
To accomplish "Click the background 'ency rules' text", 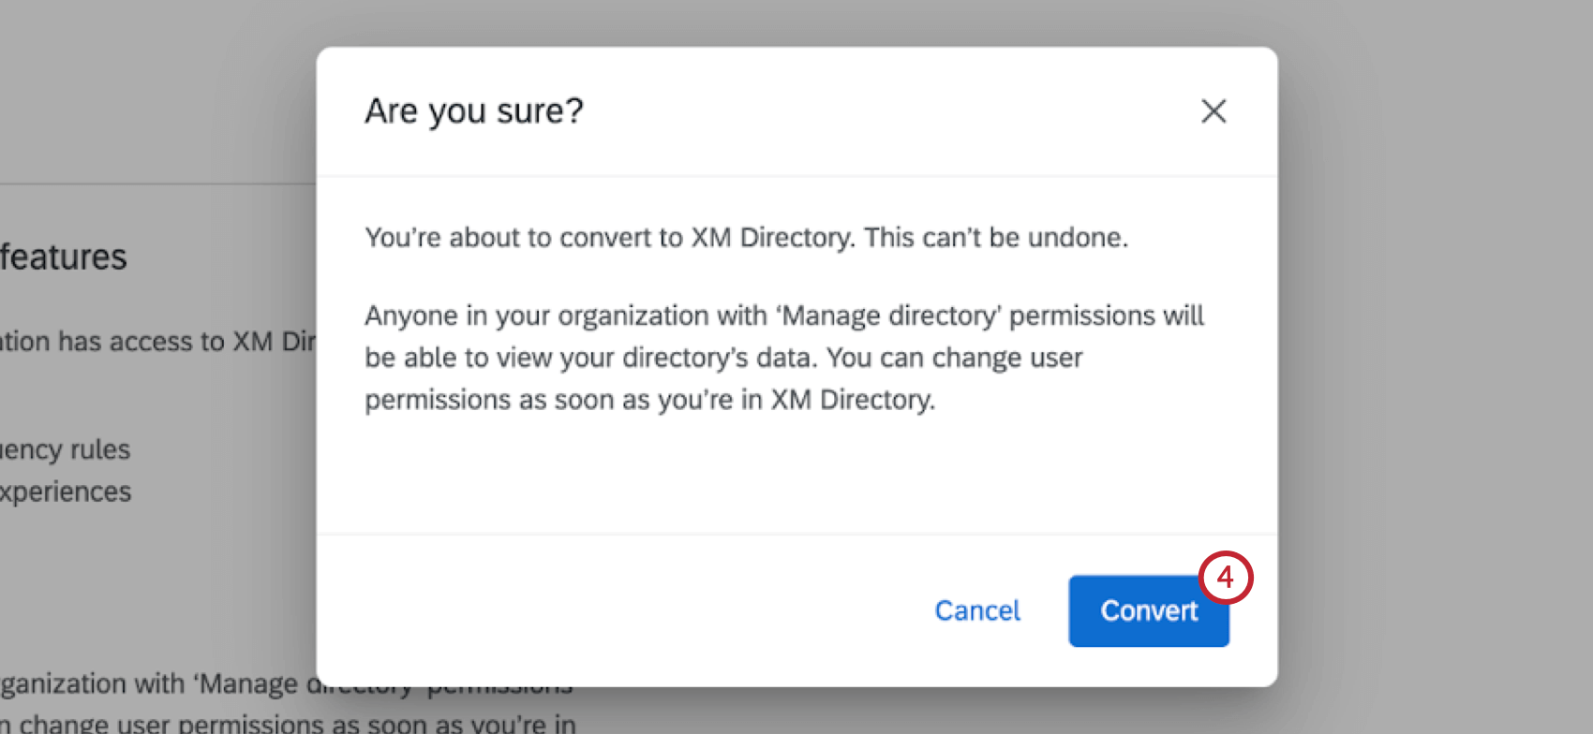I will 66,450.
